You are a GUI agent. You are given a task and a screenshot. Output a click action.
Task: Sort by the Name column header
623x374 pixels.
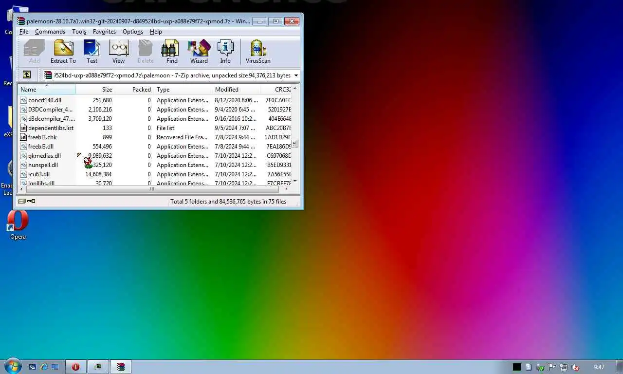pyautogui.click(x=47, y=90)
